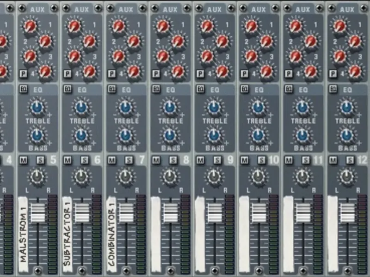Viewport: 370px width, 277px height.
Task: Toggle the EQ button on channel 5
Action: [x=24, y=89]
